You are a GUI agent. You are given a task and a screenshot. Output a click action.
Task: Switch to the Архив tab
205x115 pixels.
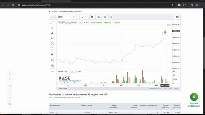coord(54,11)
